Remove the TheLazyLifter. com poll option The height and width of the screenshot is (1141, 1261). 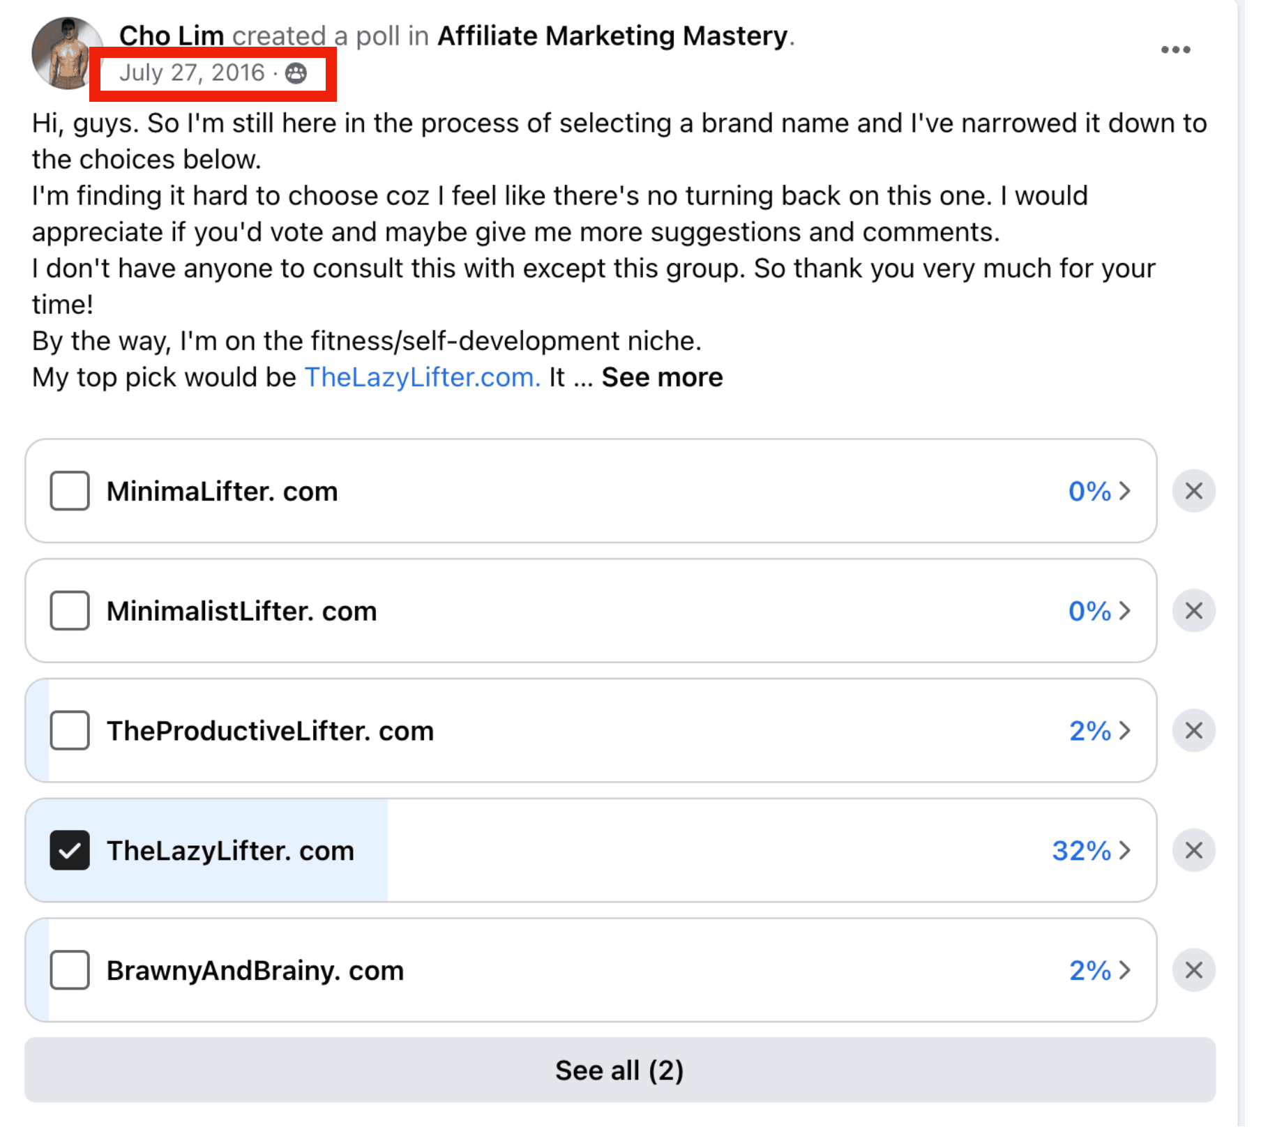pyautogui.click(x=1193, y=850)
